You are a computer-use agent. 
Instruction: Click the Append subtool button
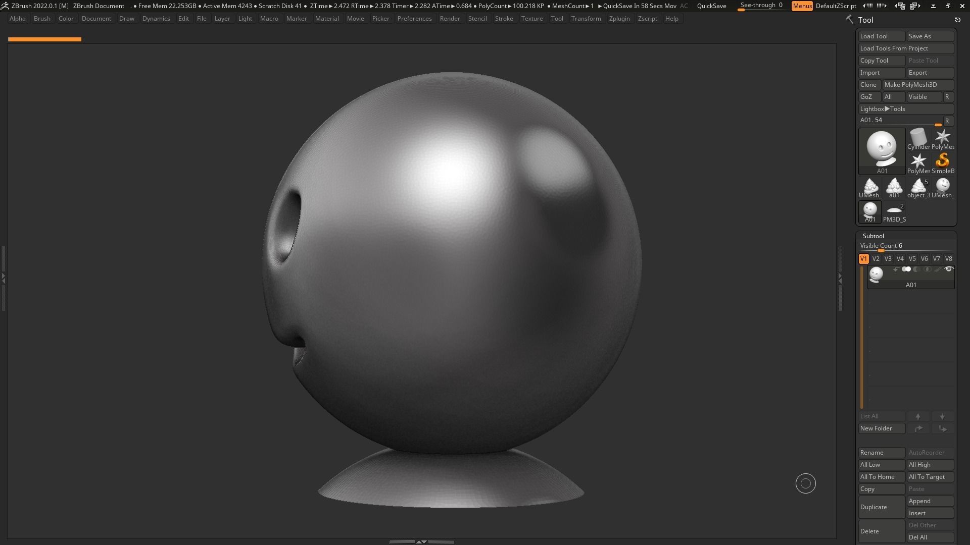[930, 501]
